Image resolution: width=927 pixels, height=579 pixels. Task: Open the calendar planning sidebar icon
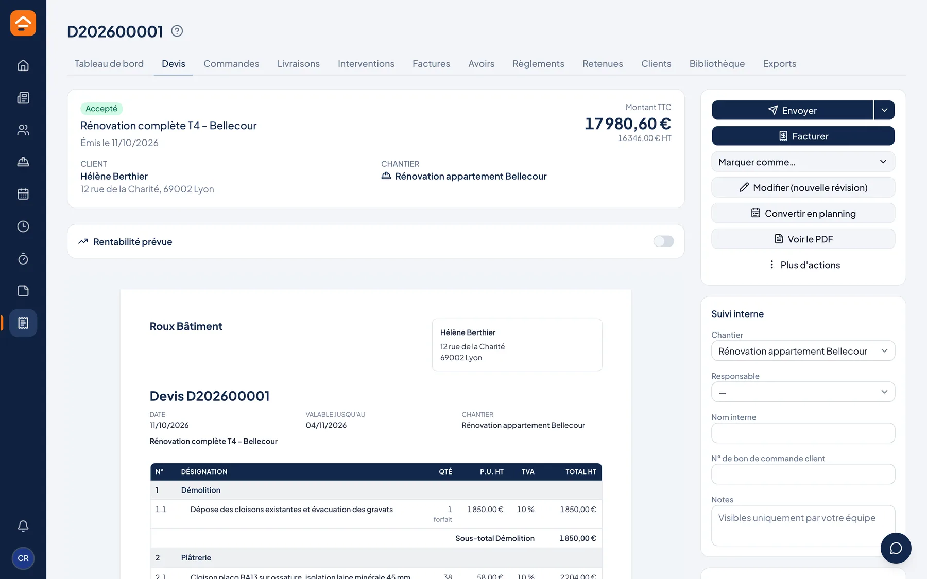click(x=23, y=194)
